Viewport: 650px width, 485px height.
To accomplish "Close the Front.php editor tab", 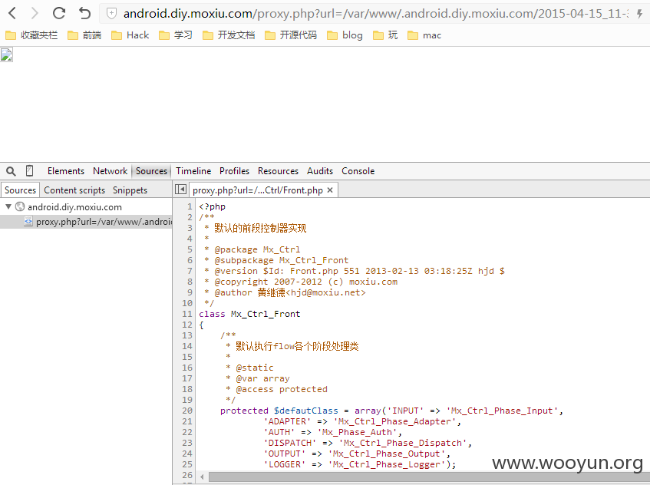I will (330, 190).
